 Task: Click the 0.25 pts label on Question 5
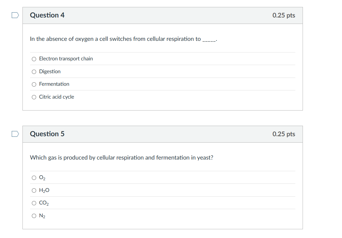tap(284, 134)
